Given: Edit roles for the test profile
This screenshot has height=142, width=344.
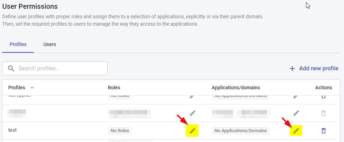Looking at the screenshot, I should [192, 131].
